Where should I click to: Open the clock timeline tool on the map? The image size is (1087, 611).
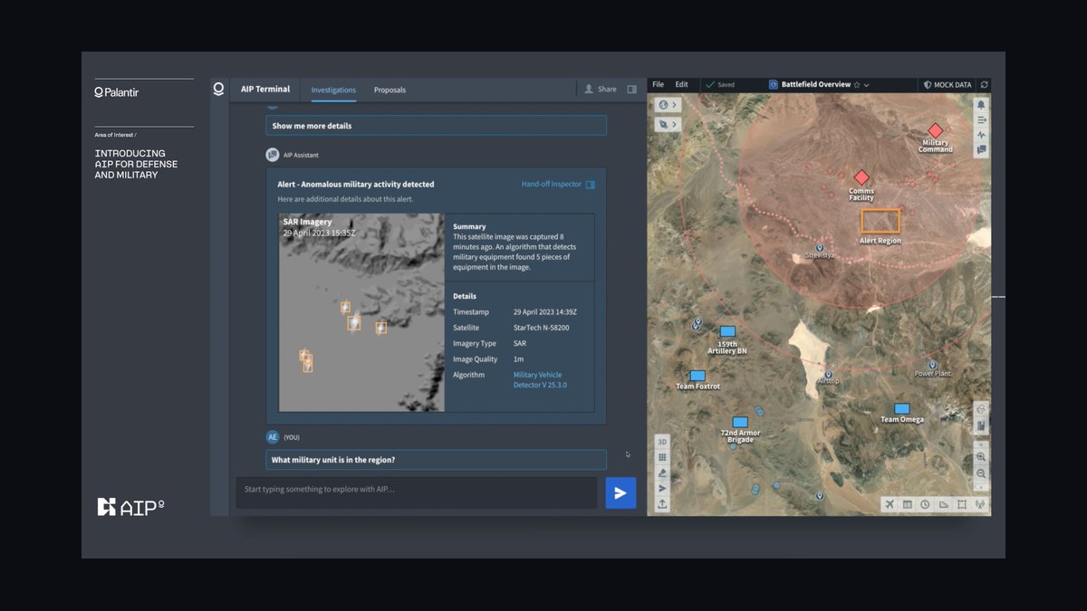click(x=925, y=504)
